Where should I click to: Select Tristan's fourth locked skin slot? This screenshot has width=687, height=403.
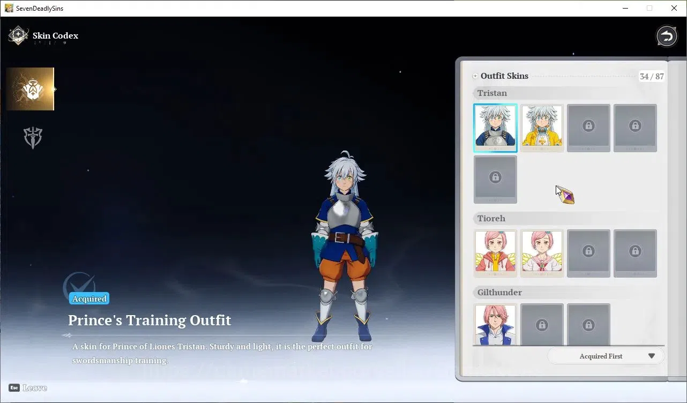[x=635, y=128]
